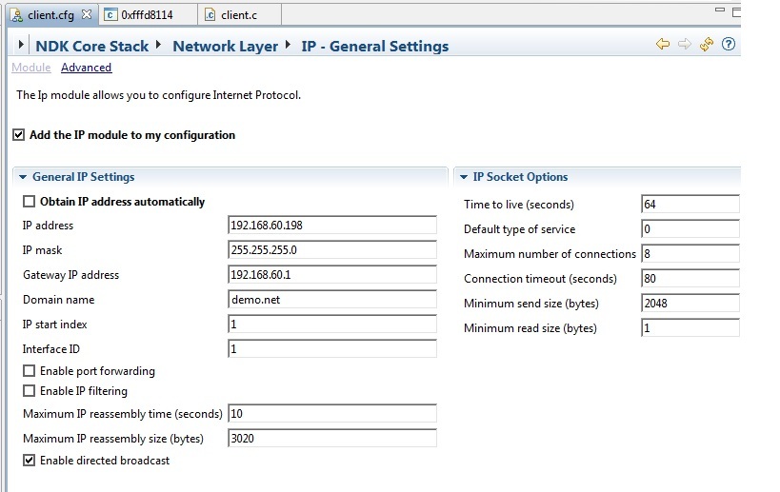Image resolution: width=780 pixels, height=492 pixels.
Task: Click Minimum send size field
Action: [690, 304]
